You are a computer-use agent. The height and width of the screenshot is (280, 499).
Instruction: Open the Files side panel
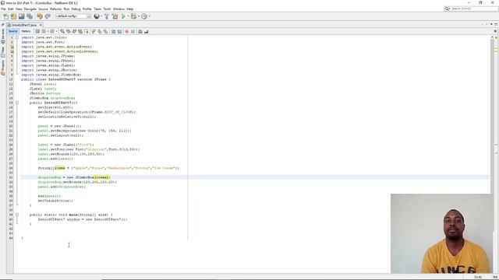point(3,52)
